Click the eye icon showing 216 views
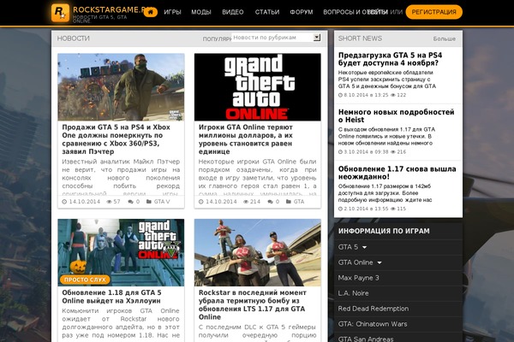 point(392,152)
